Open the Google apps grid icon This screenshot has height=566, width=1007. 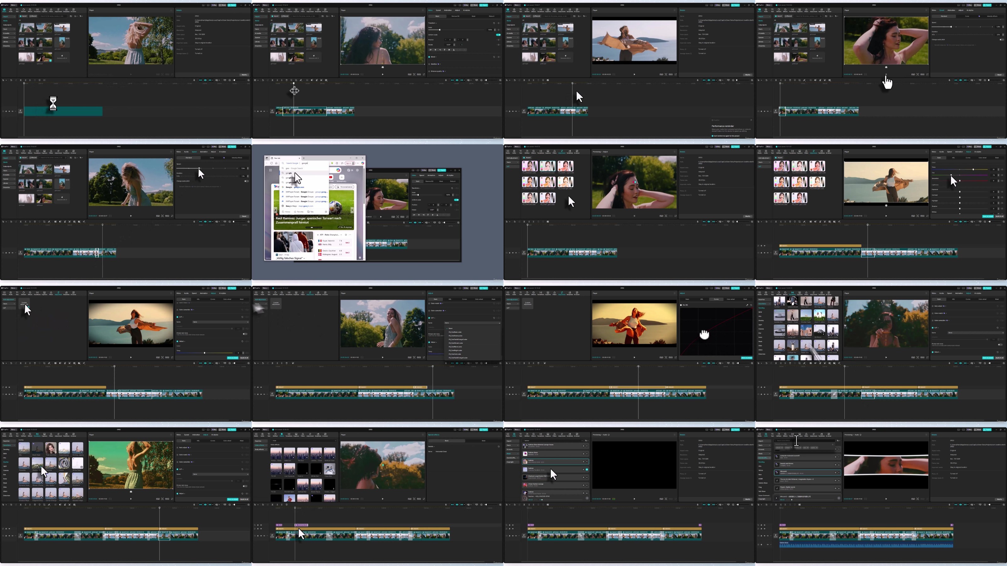271,170
